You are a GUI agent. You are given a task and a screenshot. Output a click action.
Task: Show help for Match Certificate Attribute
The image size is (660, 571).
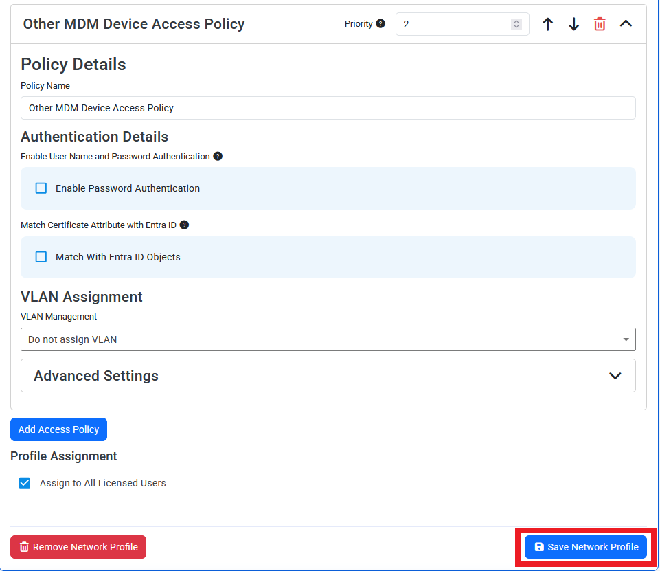click(x=184, y=225)
